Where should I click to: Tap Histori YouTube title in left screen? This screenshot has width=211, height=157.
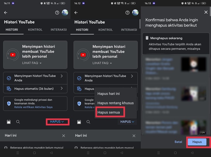click(19, 22)
